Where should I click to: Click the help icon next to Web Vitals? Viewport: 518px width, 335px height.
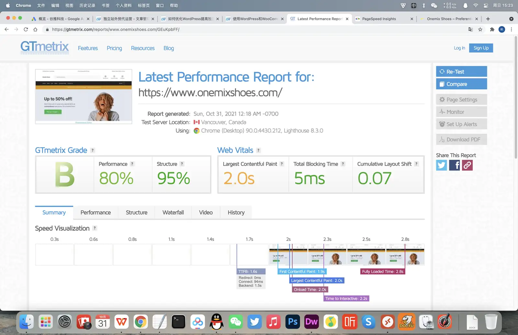coord(258,150)
